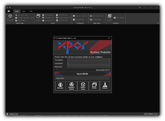Click the 'Please enter the url' instruction text
This screenshot has width=165, height=121.
(79, 57)
